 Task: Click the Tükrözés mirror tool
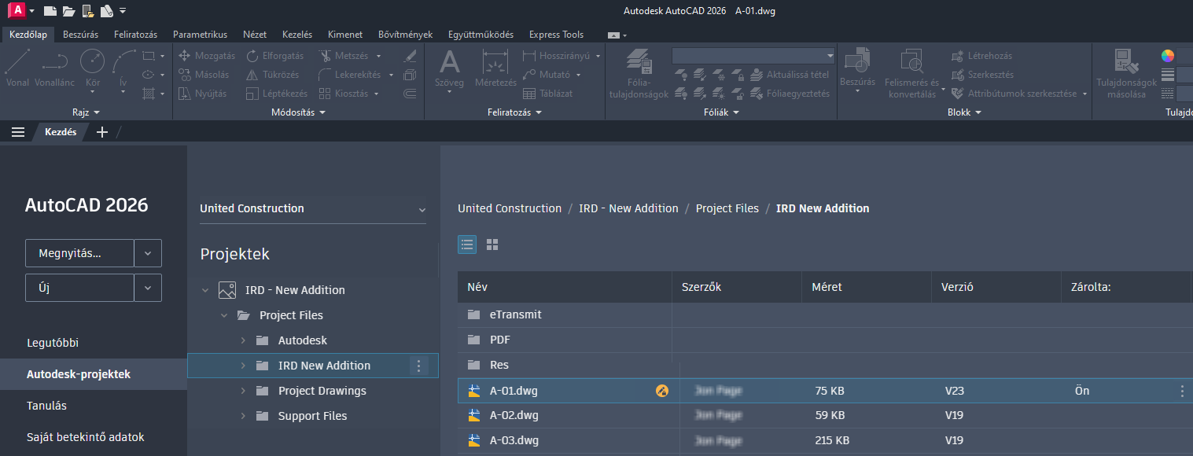[x=272, y=75]
